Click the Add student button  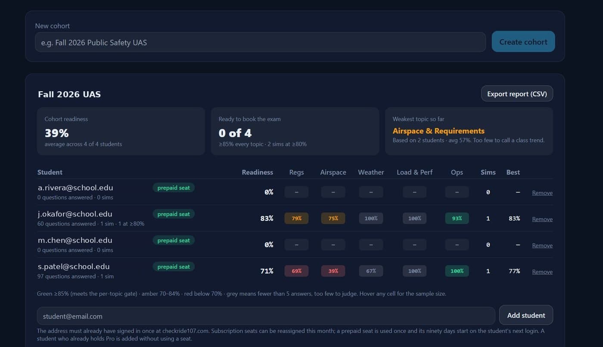pyautogui.click(x=526, y=315)
